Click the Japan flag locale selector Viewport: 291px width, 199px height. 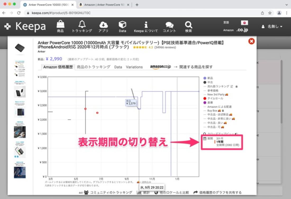point(244,23)
